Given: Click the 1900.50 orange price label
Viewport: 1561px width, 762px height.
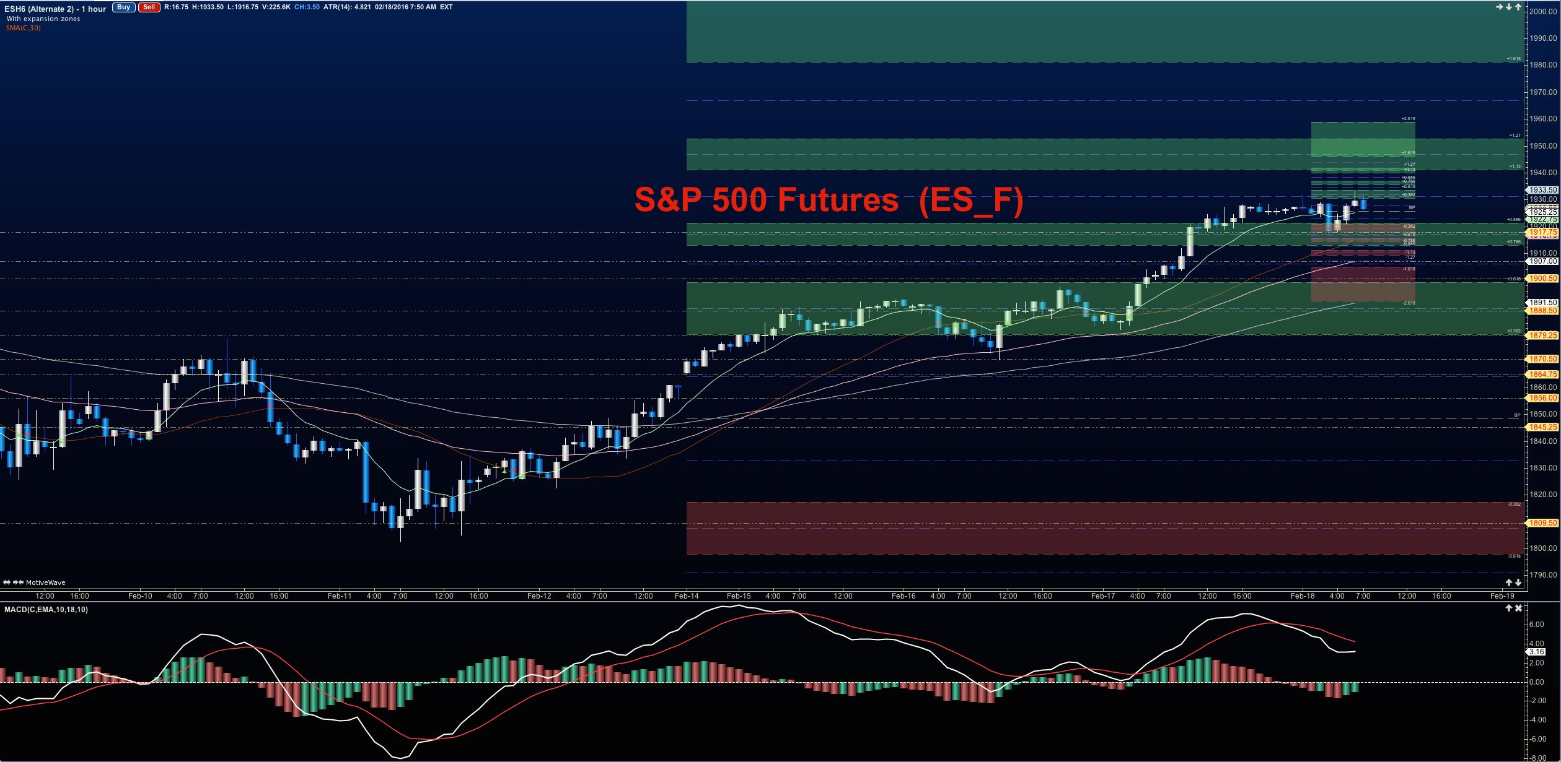Looking at the screenshot, I should tap(1542, 279).
